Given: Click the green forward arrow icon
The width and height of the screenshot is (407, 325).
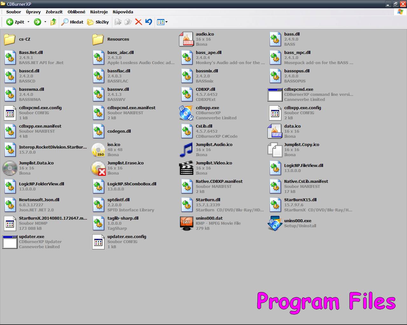Looking at the screenshot, I should 38,22.
